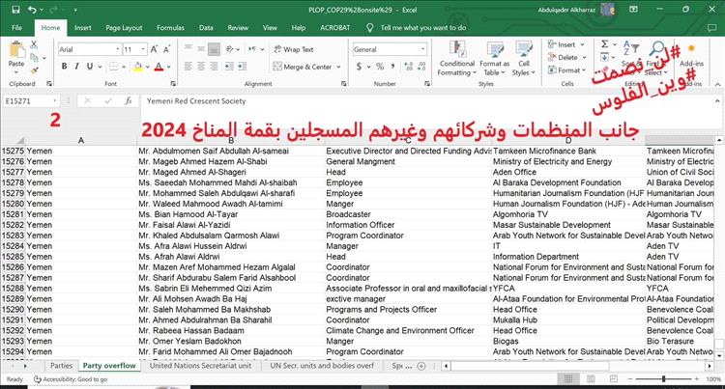
Task: Click Center align icon
Action: [201, 67]
